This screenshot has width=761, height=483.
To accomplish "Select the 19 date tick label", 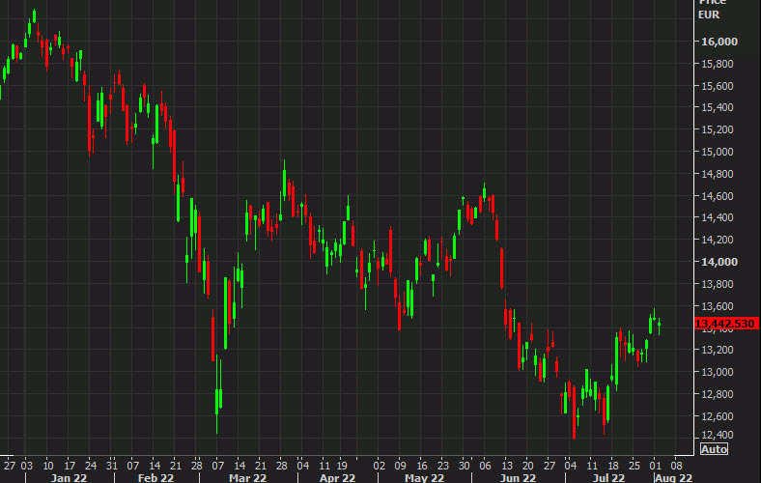I will click(342, 466).
